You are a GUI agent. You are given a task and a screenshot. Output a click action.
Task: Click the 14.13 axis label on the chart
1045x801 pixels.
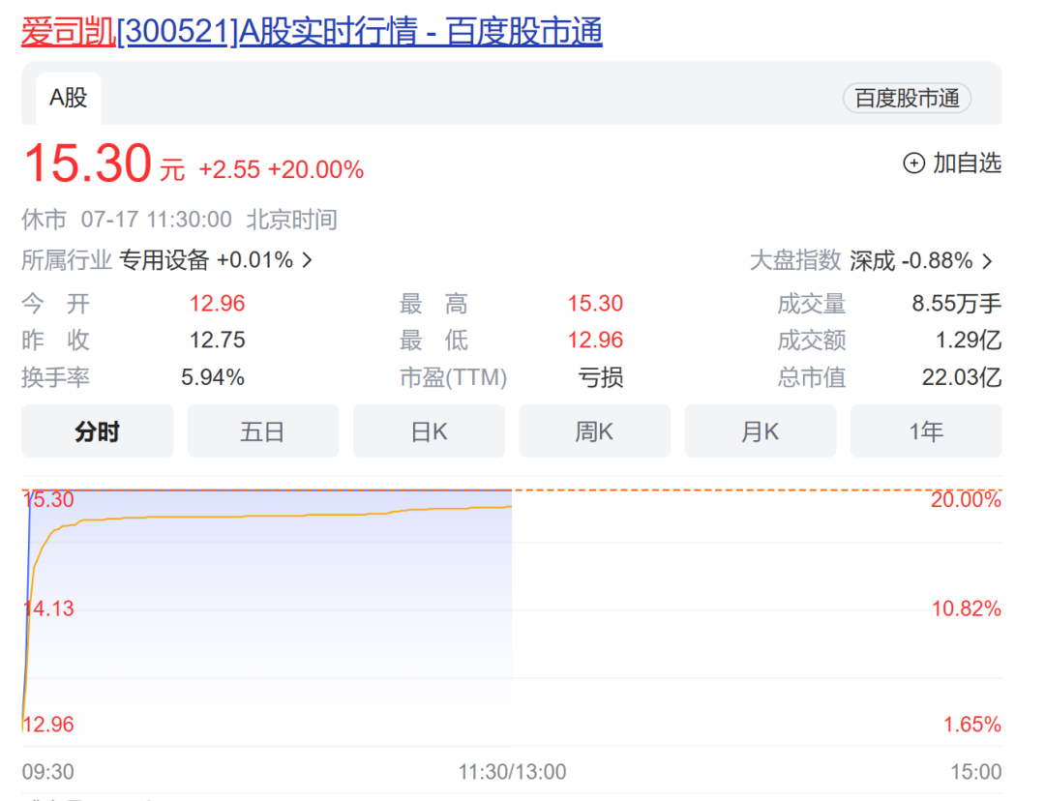tap(48, 608)
